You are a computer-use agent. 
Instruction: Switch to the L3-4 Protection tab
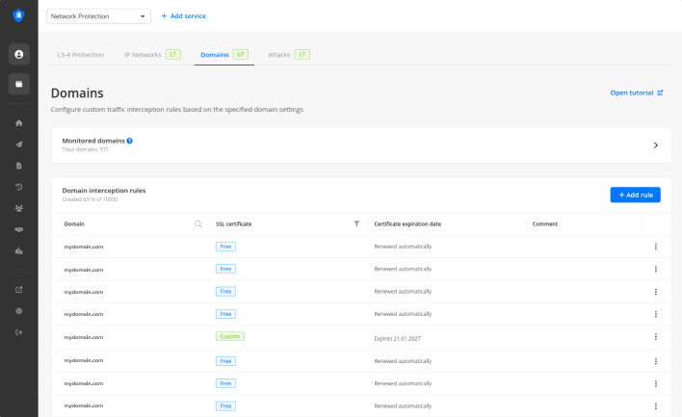(x=80, y=55)
